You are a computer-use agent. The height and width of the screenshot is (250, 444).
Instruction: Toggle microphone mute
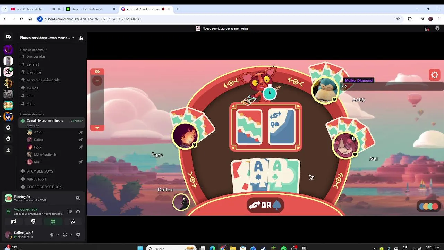[52, 235]
